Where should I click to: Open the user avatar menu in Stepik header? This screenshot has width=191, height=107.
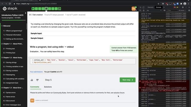[x=134, y=9]
